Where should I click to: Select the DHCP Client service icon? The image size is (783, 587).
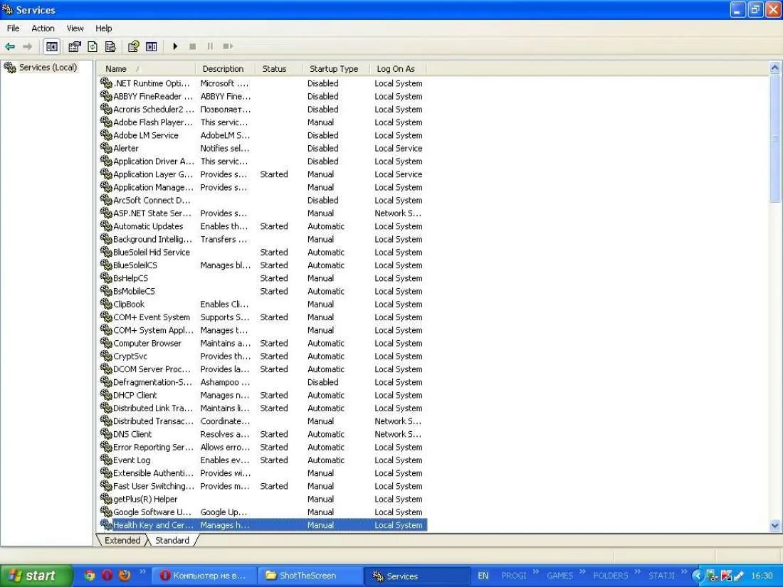pyautogui.click(x=106, y=395)
